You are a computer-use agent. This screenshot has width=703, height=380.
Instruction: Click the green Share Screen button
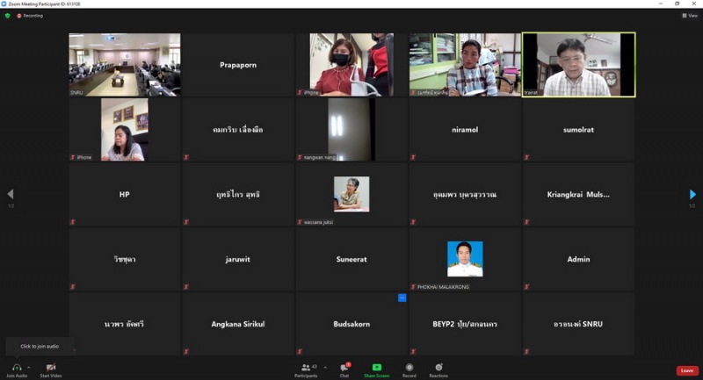[376, 367]
